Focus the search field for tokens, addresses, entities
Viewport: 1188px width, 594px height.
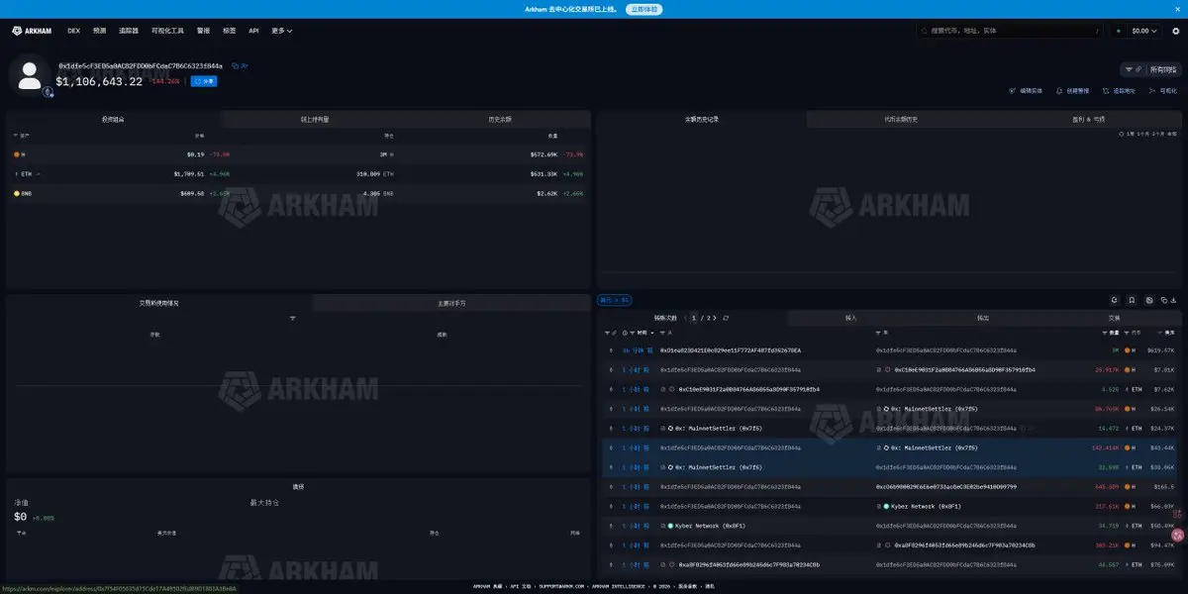point(1010,31)
